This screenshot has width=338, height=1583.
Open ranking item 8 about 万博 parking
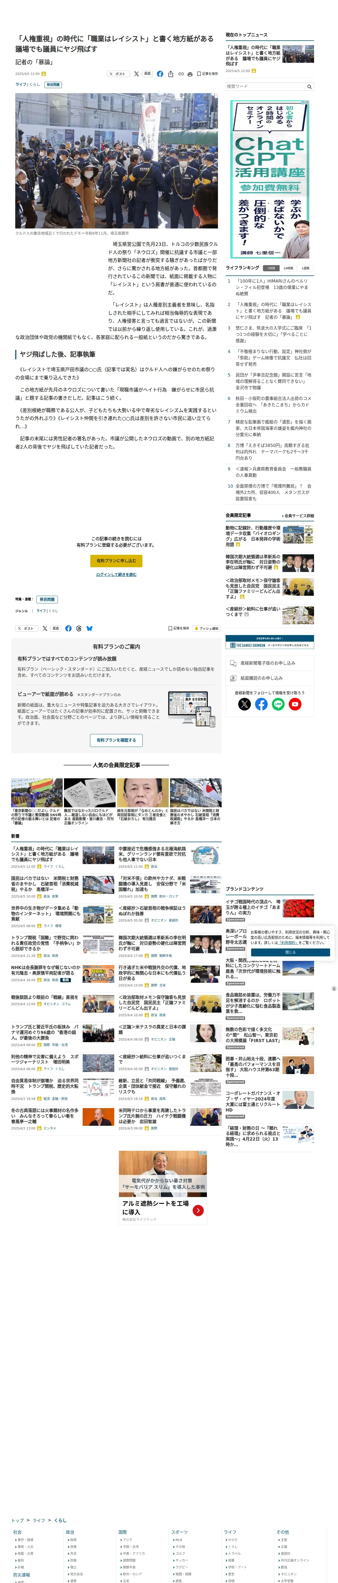[x=273, y=452]
